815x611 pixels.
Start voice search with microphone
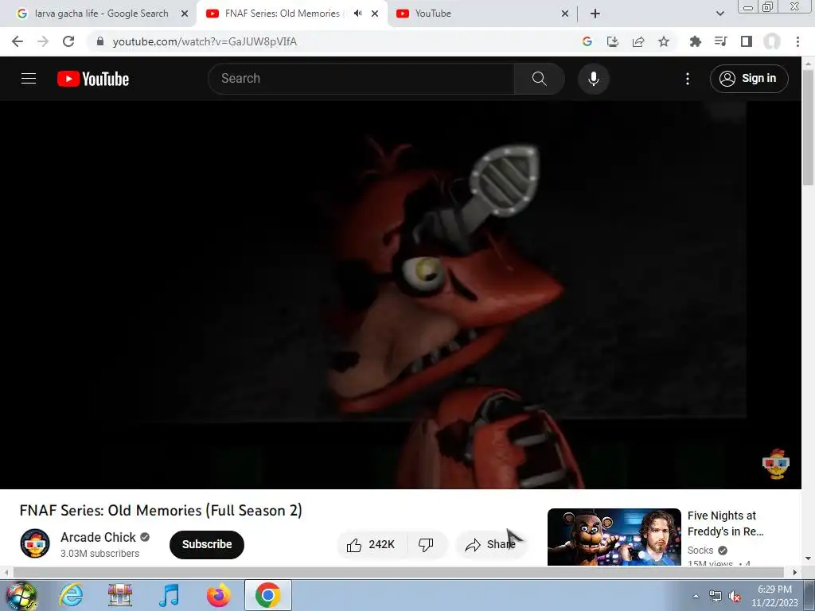coord(593,79)
